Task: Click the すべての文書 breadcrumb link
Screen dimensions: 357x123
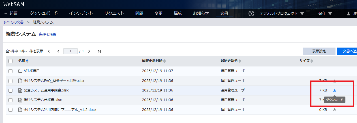Action: coord(13,22)
